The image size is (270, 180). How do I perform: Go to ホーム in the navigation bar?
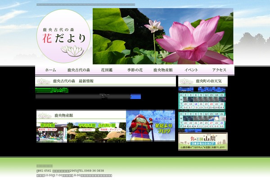50,70
